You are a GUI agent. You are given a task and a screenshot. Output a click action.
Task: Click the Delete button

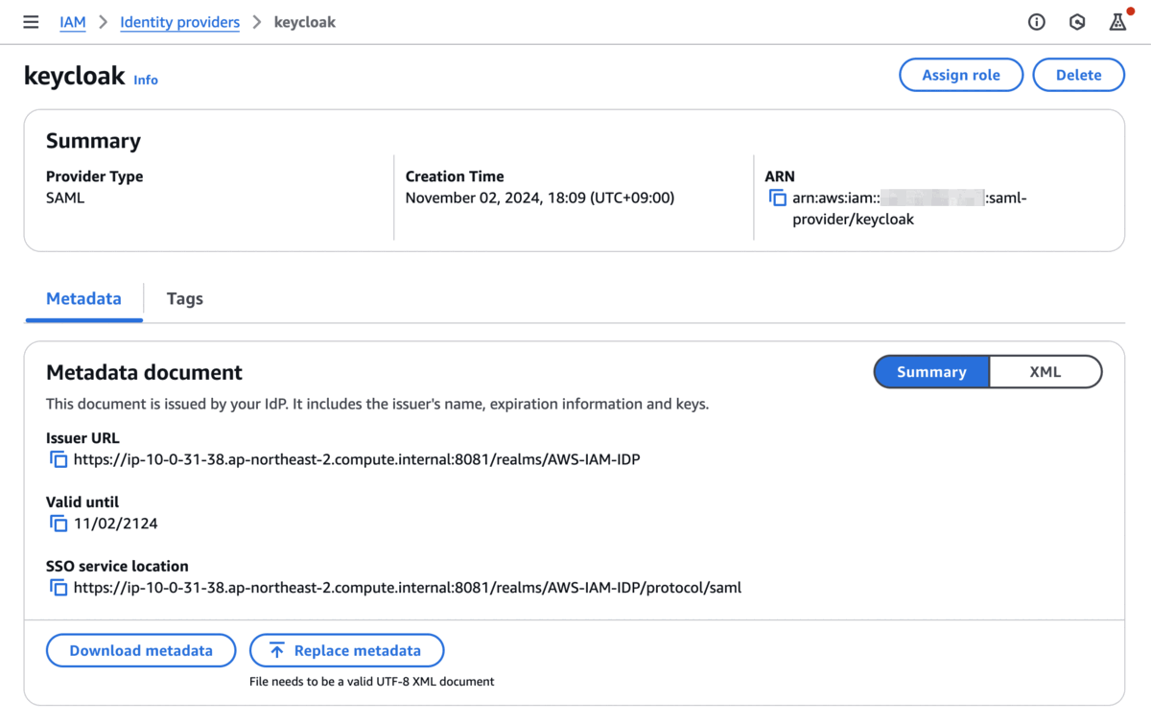(1078, 75)
